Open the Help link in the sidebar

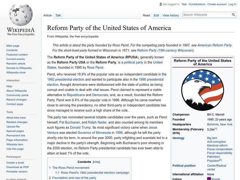click(x=9, y=86)
